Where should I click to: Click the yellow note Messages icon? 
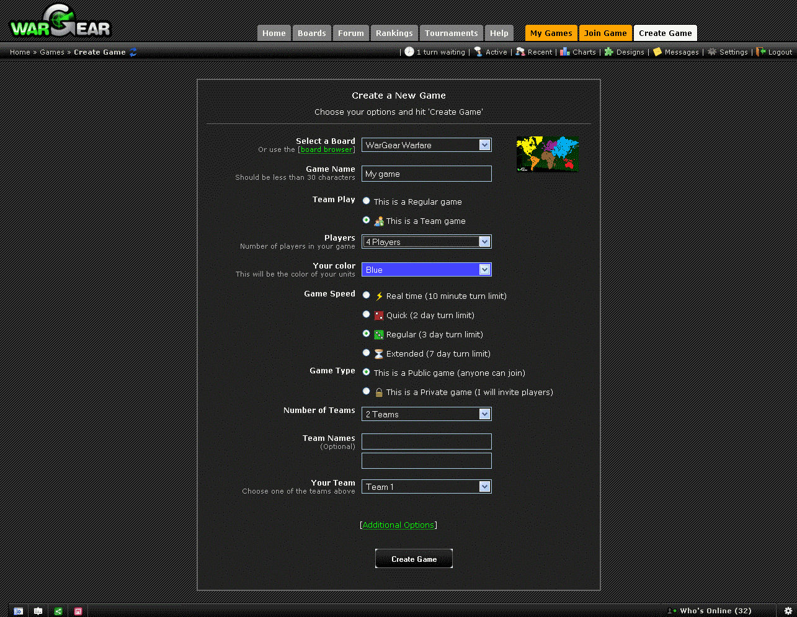pos(657,52)
